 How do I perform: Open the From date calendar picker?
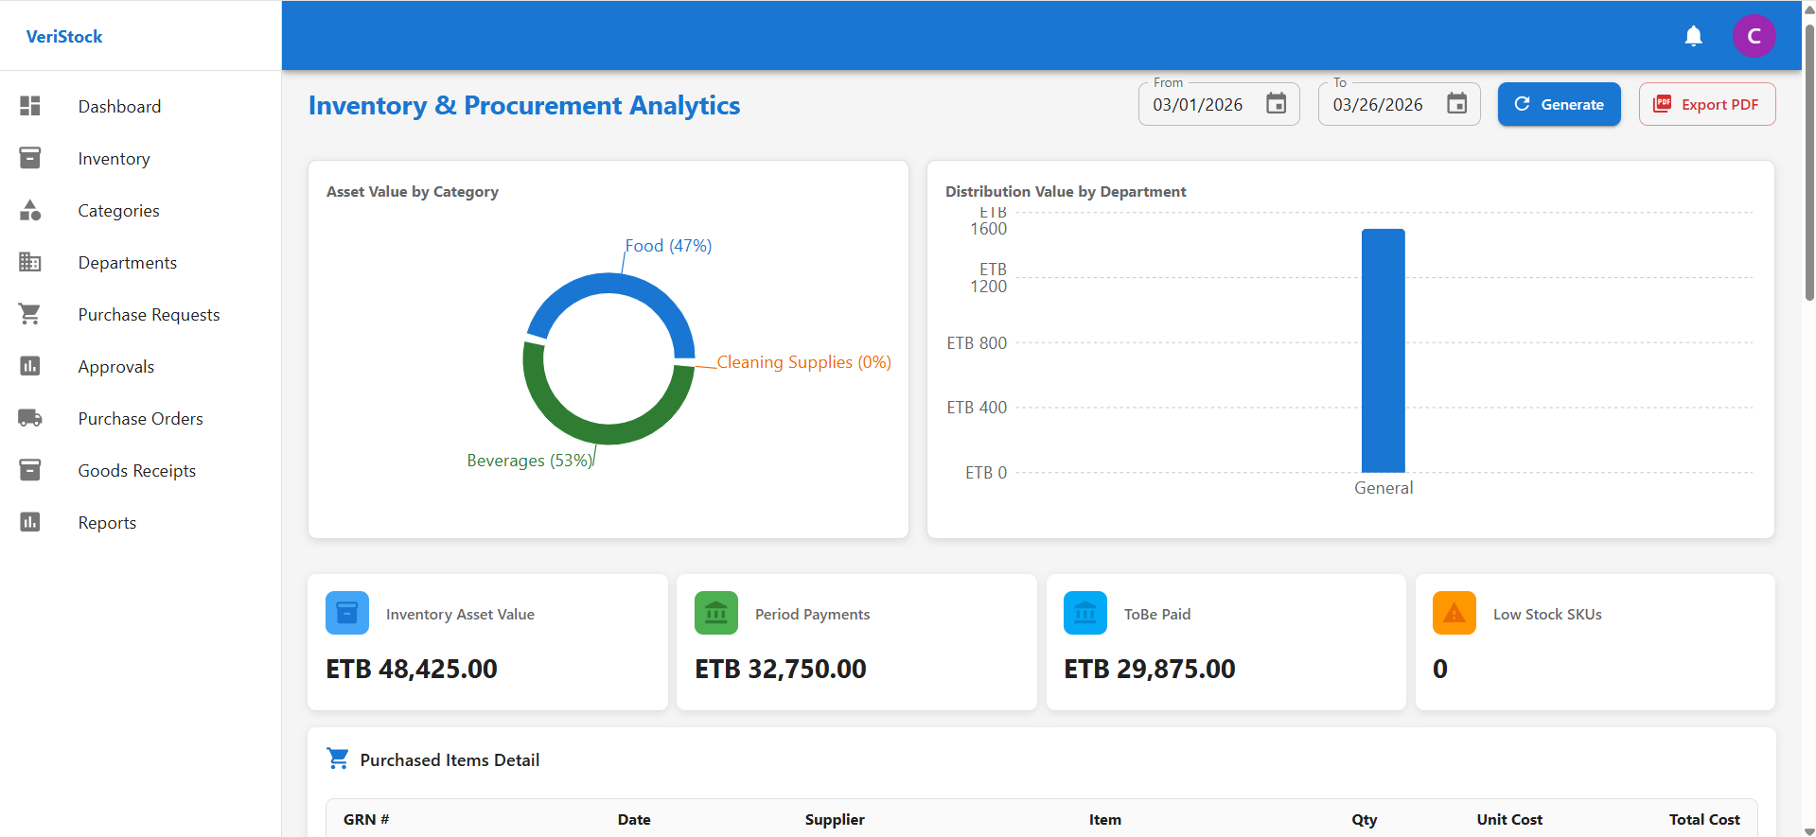(x=1276, y=104)
